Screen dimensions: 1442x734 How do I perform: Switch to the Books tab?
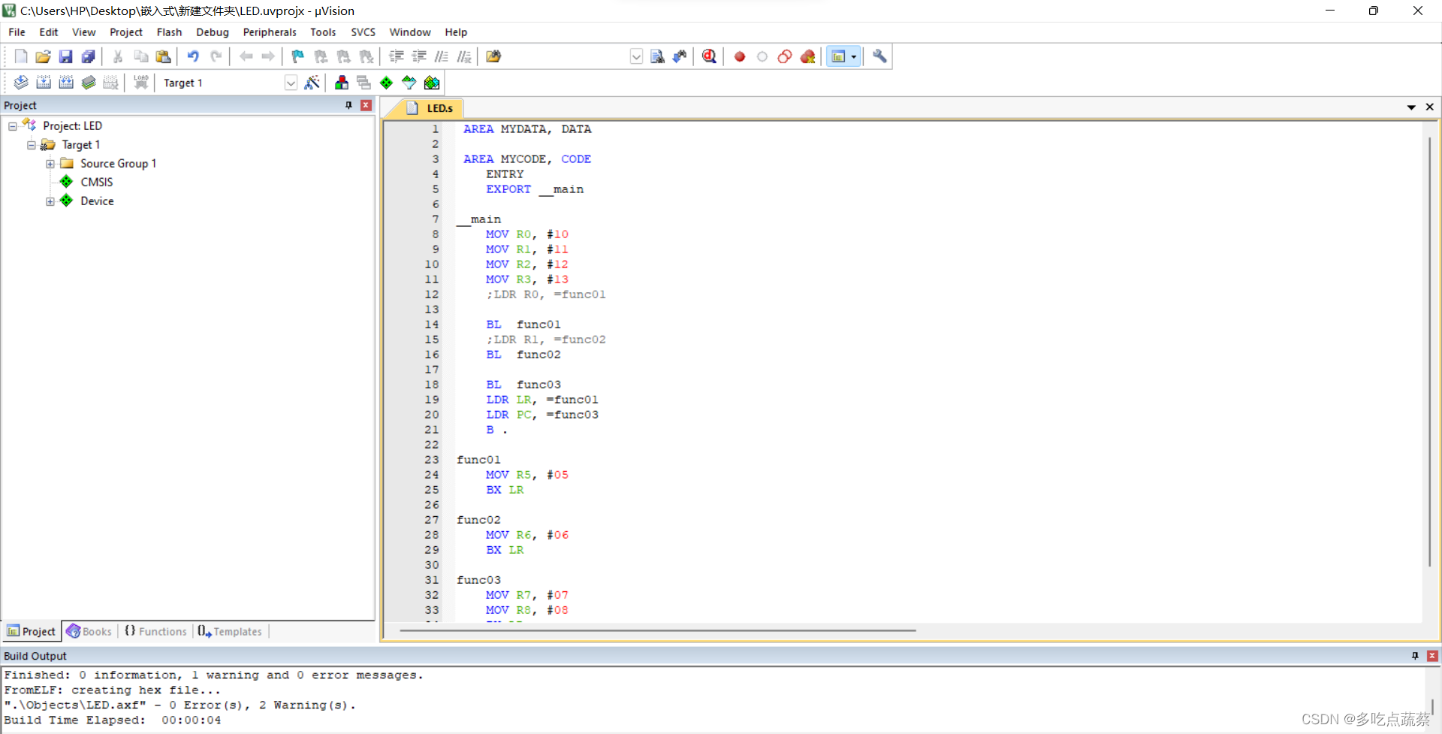(89, 632)
